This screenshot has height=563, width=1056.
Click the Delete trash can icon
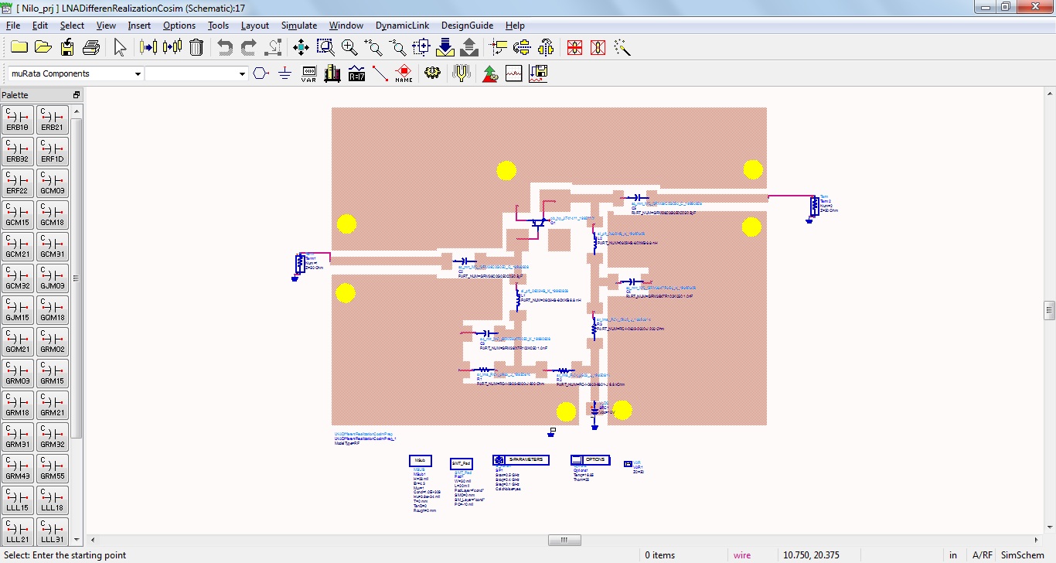pos(196,47)
